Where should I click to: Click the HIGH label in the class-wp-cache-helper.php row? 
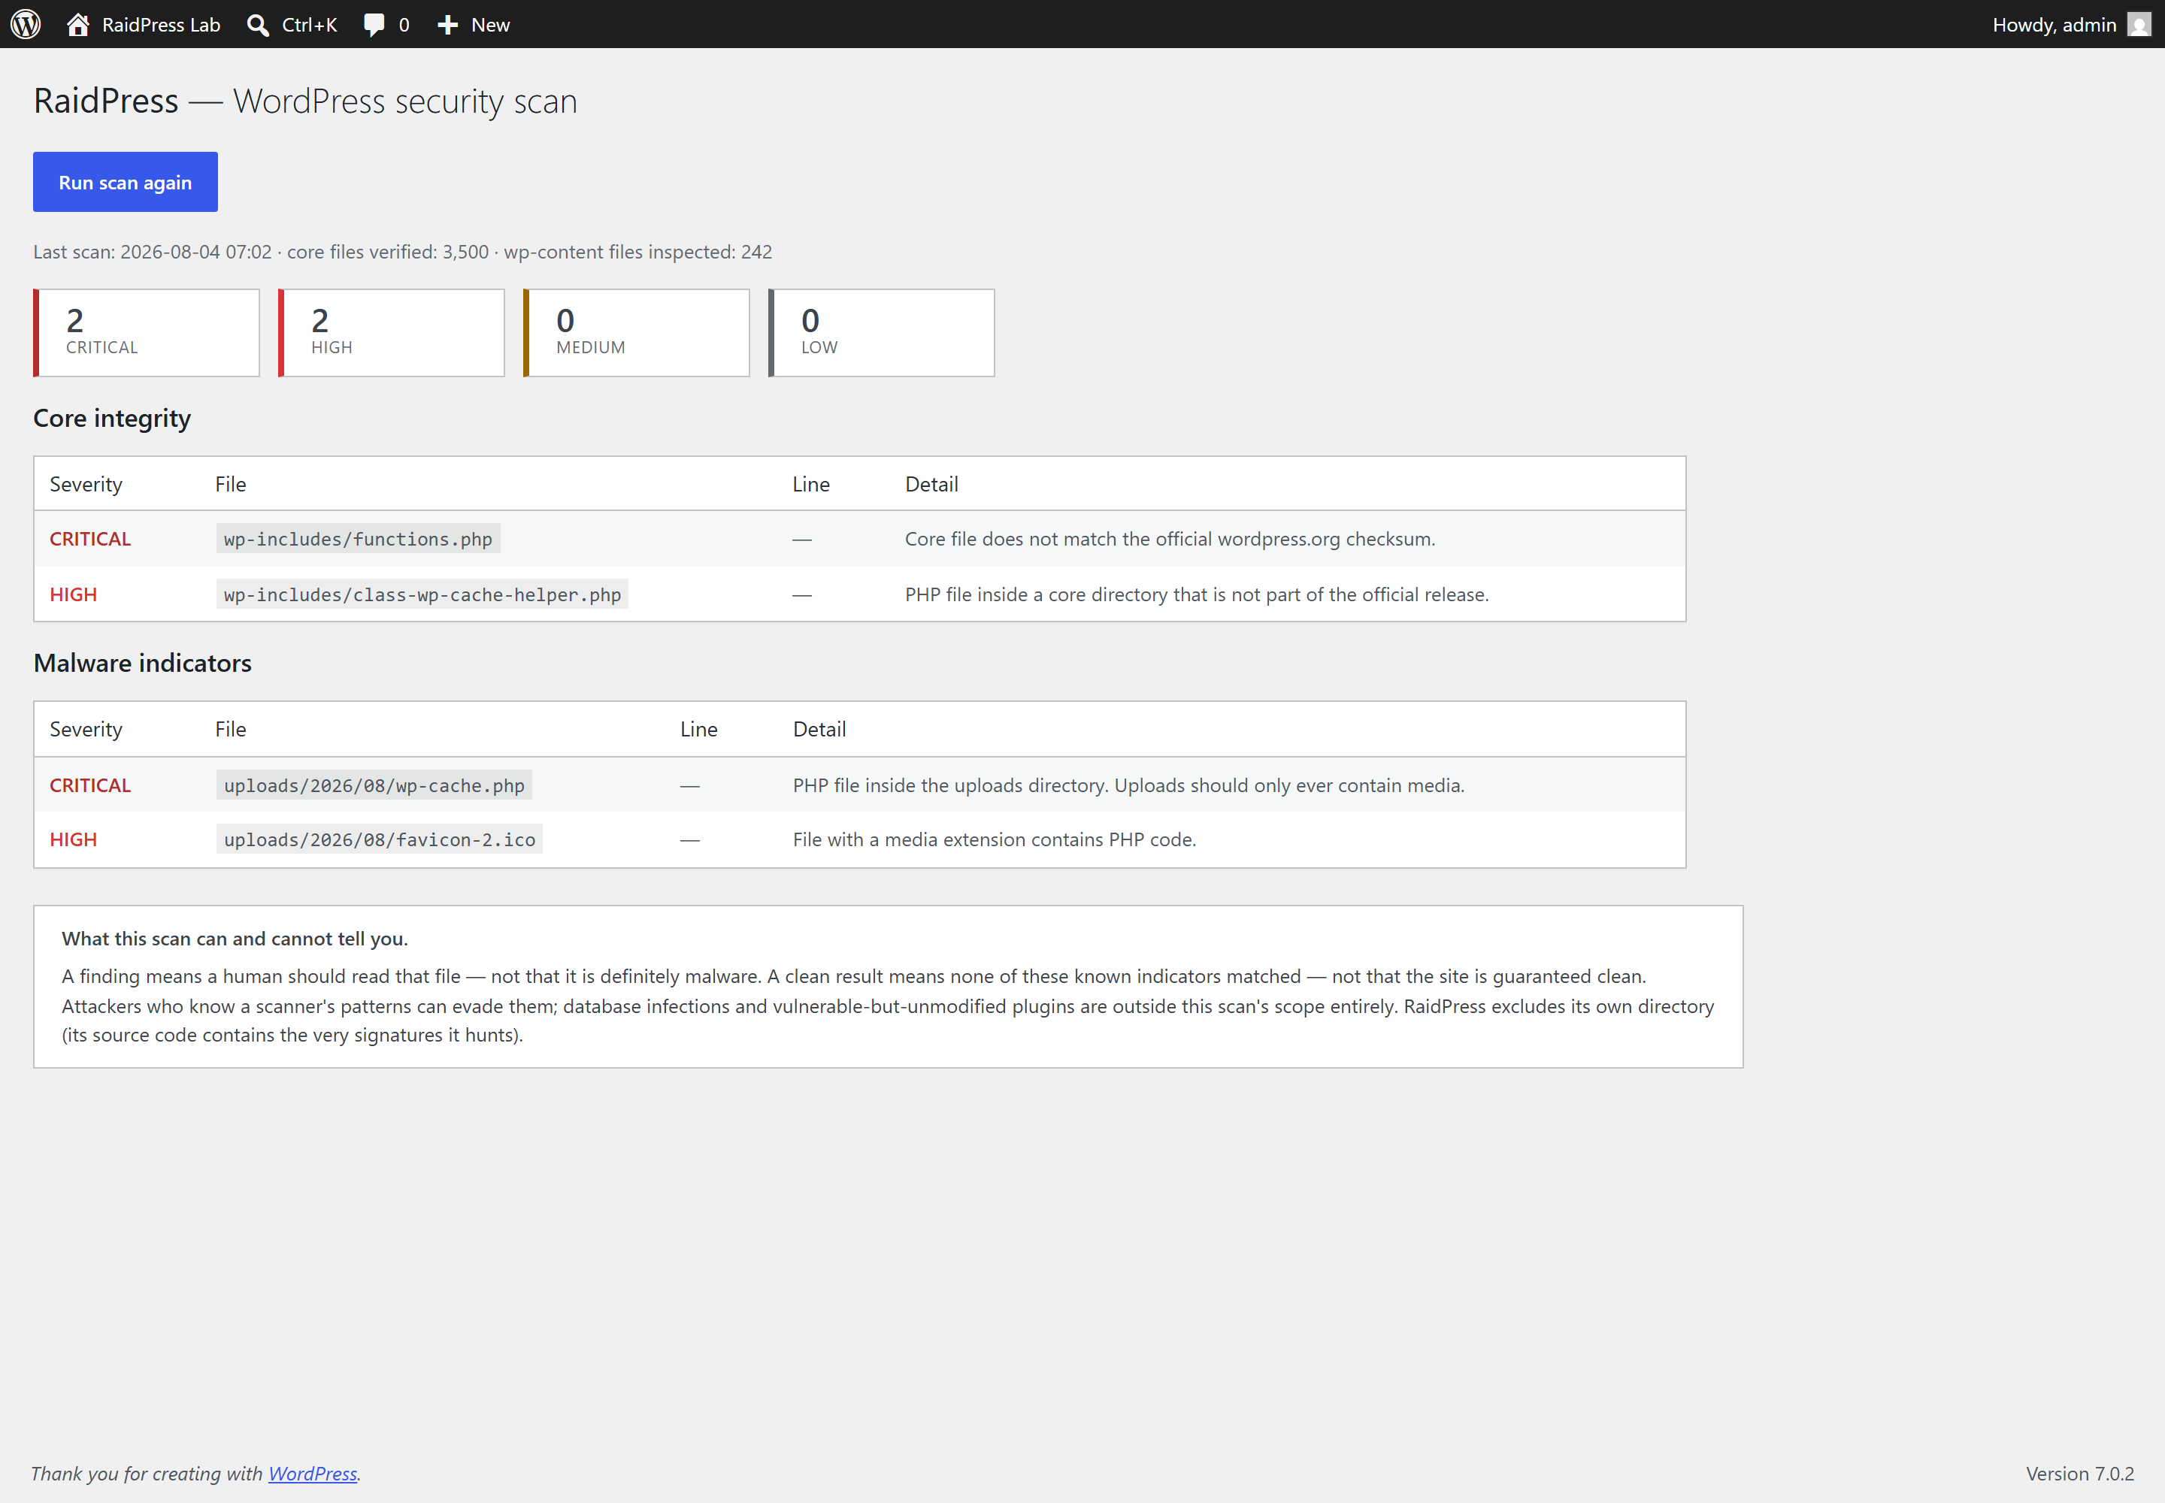click(74, 594)
